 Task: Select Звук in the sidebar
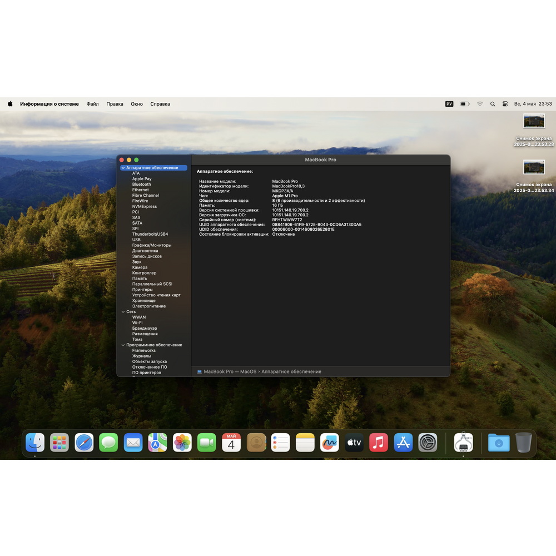pos(137,262)
